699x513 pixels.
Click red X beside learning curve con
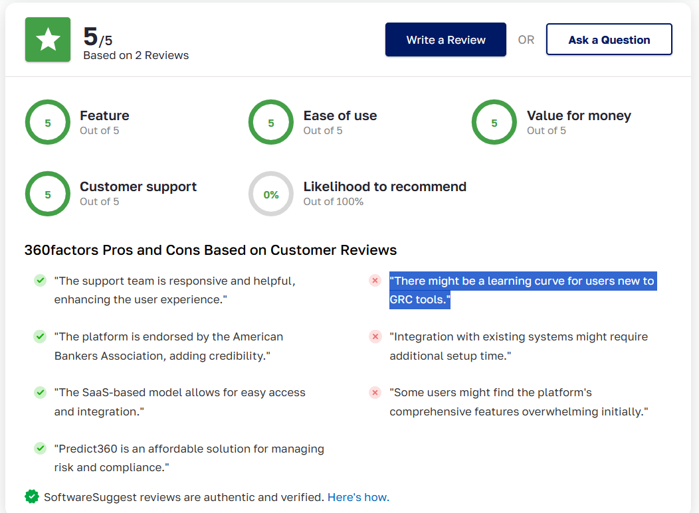point(375,281)
